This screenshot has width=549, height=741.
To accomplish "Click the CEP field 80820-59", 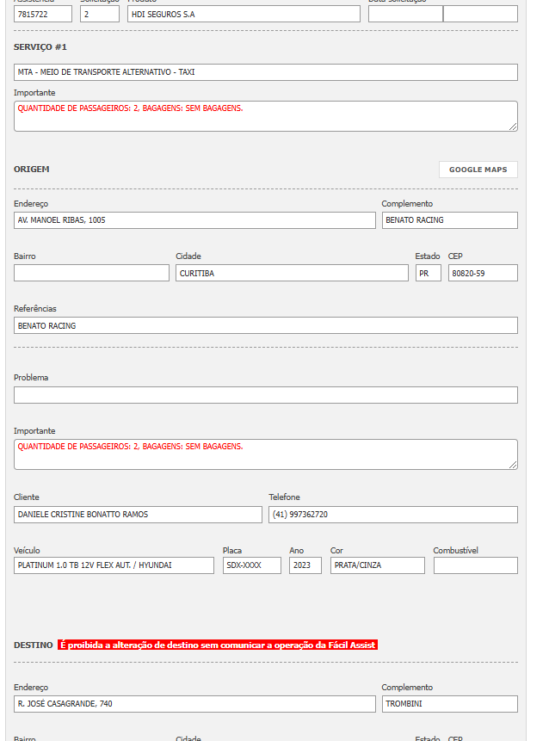I will pos(483,273).
